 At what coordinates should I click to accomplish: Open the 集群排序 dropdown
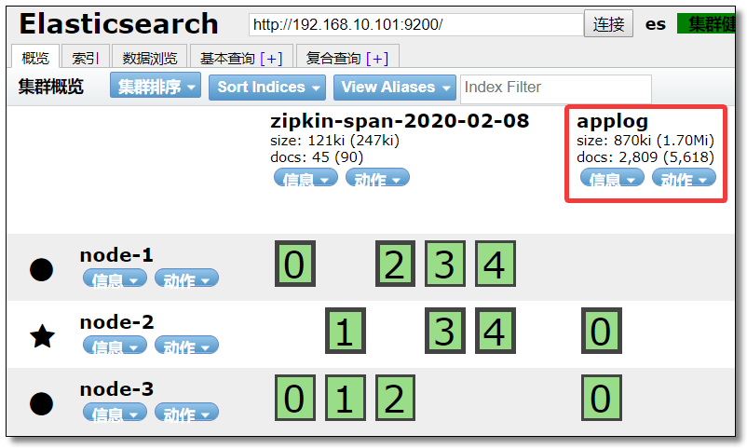coord(156,86)
